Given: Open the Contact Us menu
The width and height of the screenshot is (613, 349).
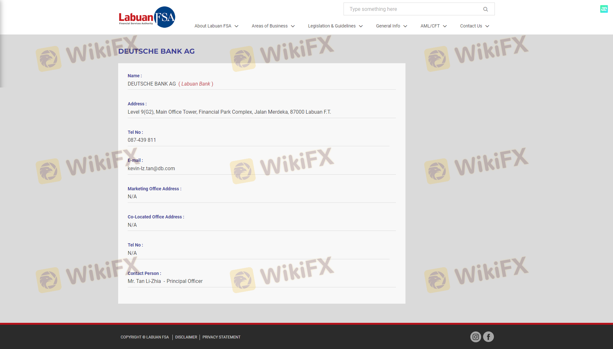Looking at the screenshot, I should point(471,26).
